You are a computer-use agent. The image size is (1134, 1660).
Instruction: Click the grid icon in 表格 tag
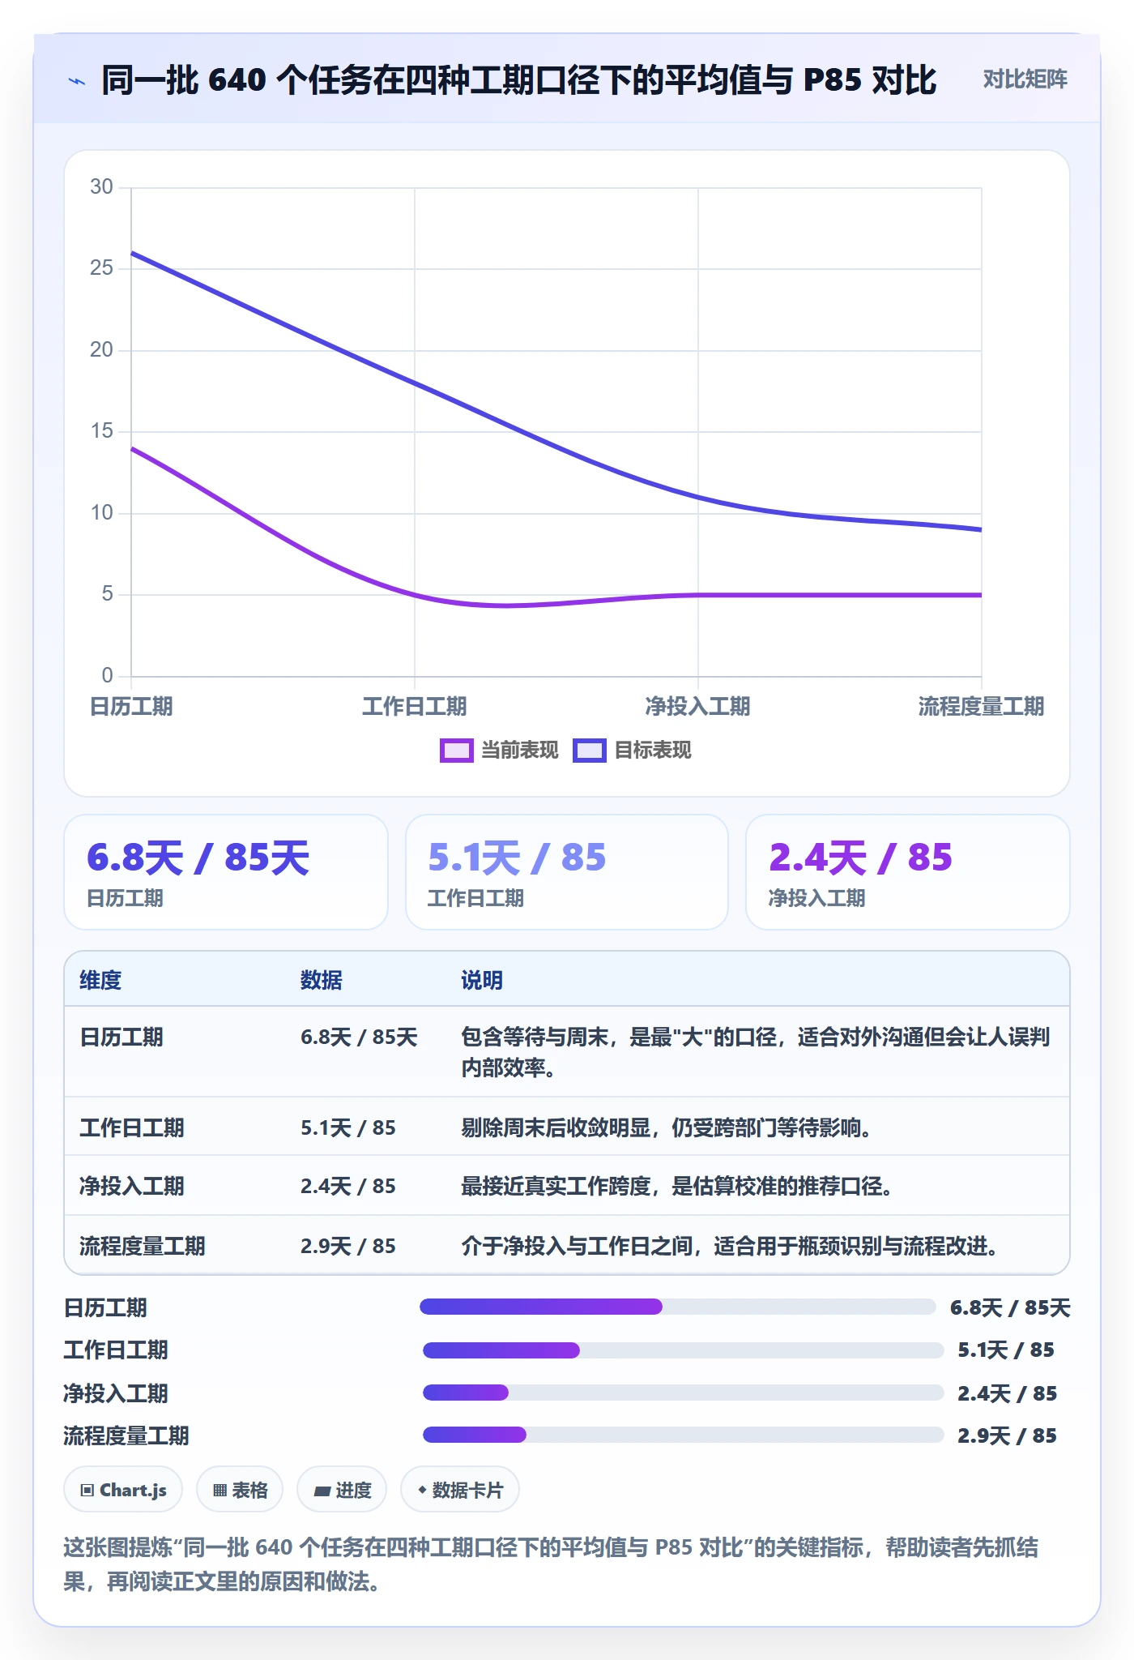click(x=220, y=1490)
